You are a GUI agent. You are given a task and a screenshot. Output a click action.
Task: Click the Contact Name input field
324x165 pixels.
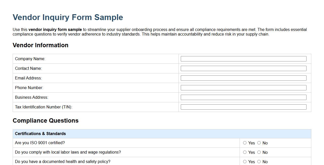pyautogui.click(x=243, y=68)
